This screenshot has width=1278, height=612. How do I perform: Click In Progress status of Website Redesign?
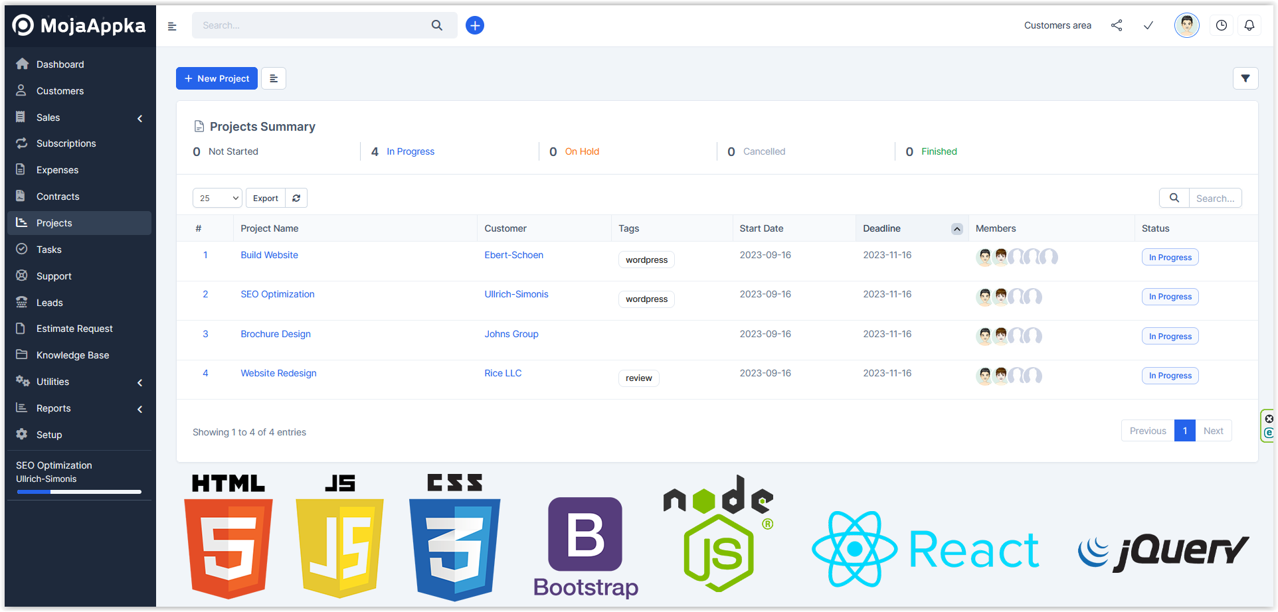click(1170, 376)
